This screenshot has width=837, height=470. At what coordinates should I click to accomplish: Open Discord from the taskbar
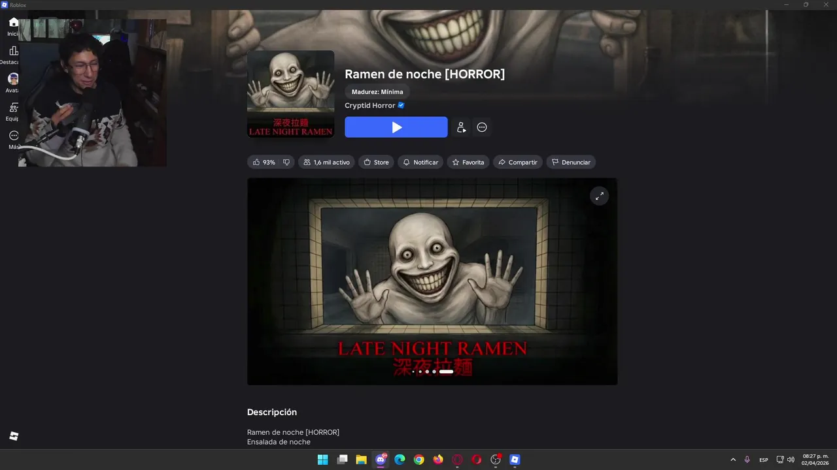[381, 460]
